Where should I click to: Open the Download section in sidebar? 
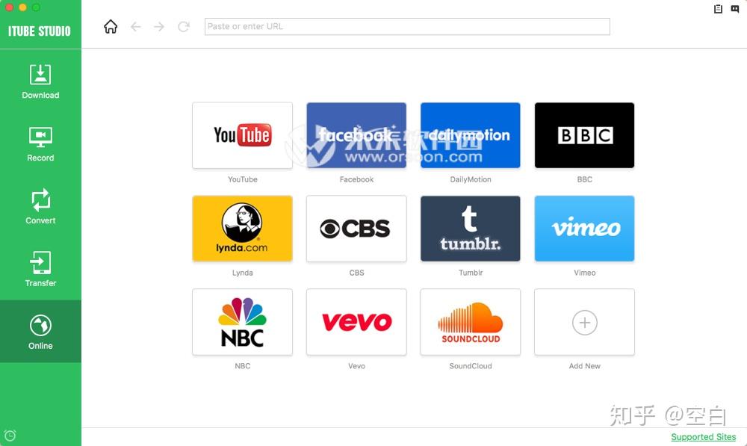40,81
